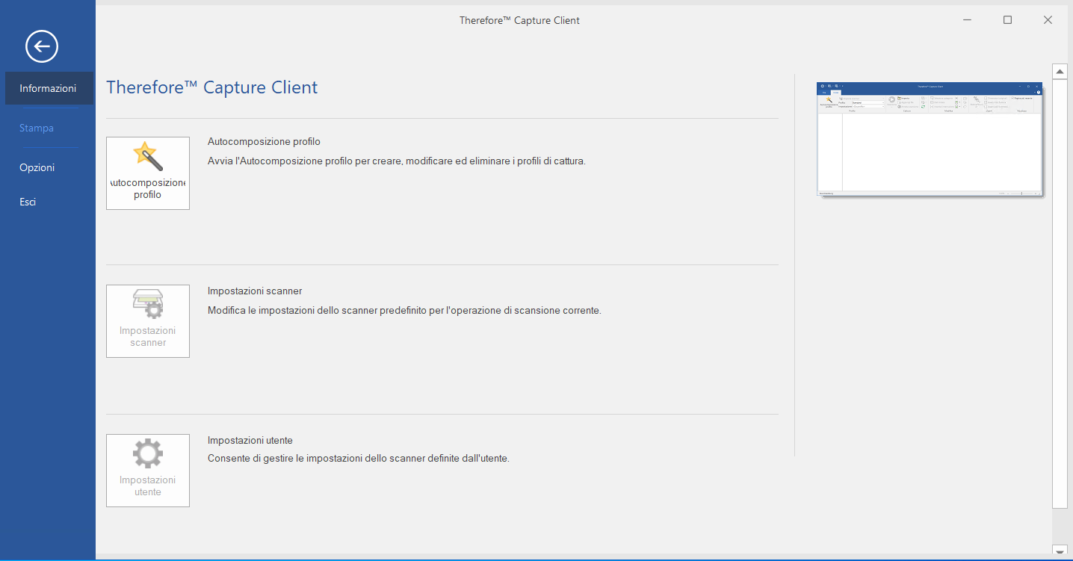Minimize the Therefore Capture Client window
Viewport: 1073px width, 561px height.
[967, 20]
